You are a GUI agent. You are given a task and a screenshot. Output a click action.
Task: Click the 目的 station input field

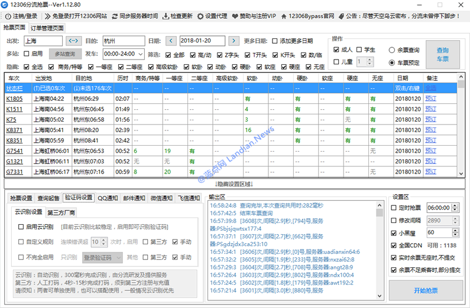(124, 41)
